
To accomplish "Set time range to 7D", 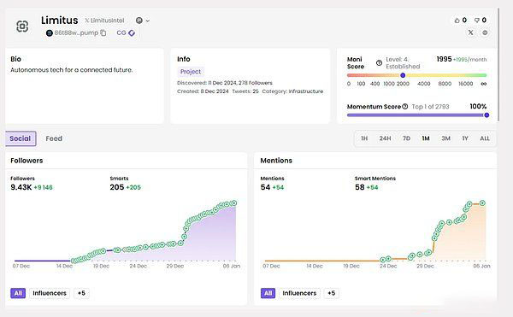I will 406,138.
